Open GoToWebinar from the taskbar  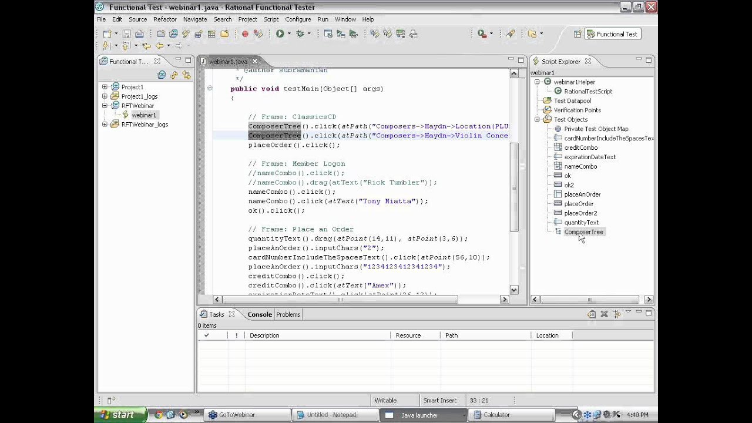coord(247,415)
